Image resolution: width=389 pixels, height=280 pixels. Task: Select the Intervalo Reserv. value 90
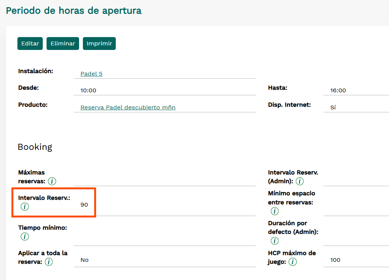pos(84,205)
